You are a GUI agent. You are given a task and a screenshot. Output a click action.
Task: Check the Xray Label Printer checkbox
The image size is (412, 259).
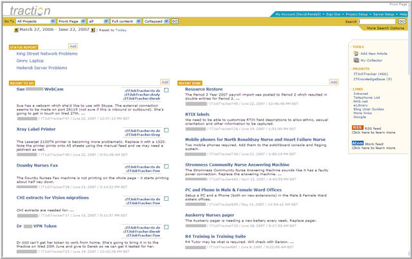[166, 129]
